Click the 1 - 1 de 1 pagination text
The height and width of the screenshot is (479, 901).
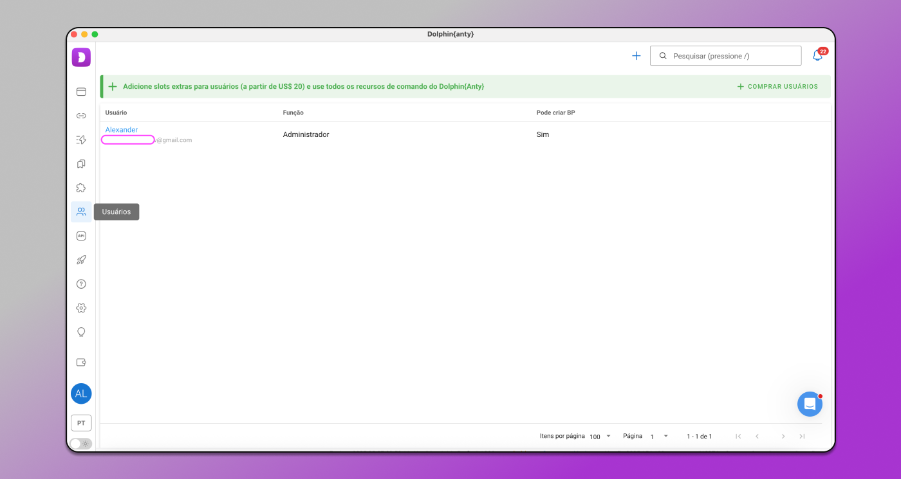700,437
